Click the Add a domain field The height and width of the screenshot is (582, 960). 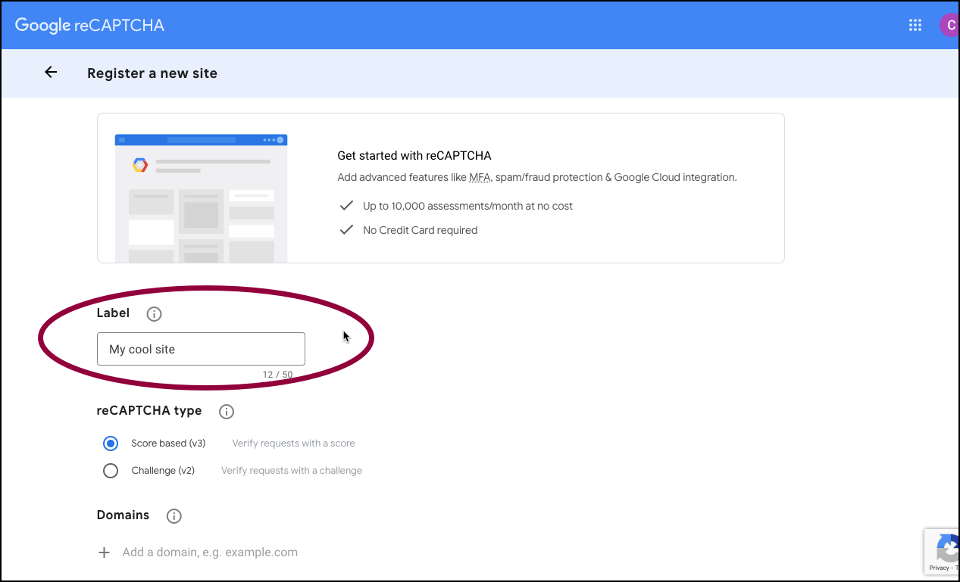pos(210,552)
